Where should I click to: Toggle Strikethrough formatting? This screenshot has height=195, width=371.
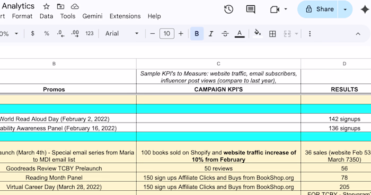(x=225, y=34)
